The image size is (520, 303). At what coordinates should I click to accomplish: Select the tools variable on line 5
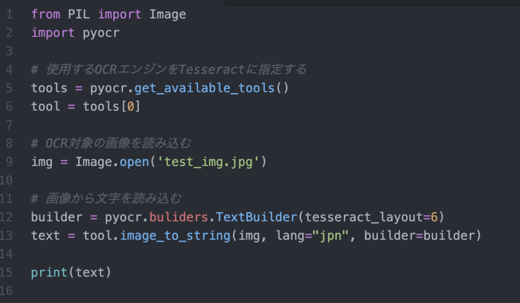click(49, 88)
